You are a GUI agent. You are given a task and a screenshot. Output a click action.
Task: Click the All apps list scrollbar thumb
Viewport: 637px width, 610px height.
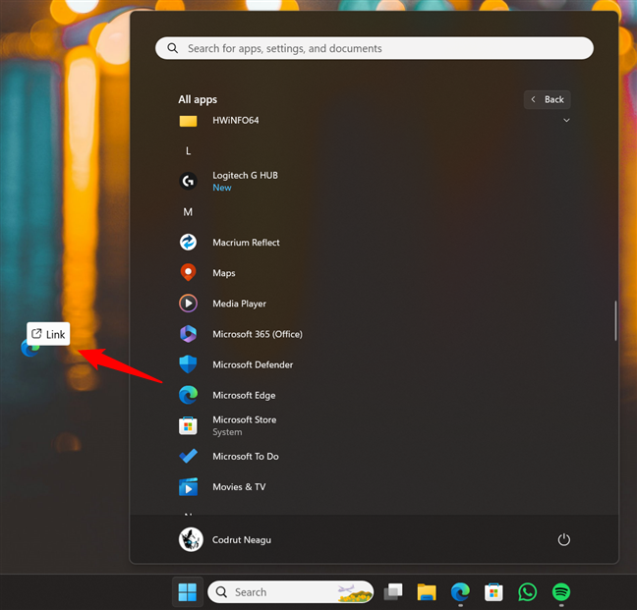click(x=615, y=320)
